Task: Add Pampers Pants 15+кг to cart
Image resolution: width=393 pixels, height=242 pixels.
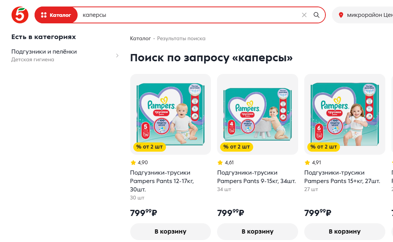Action: [x=345, y=232]
